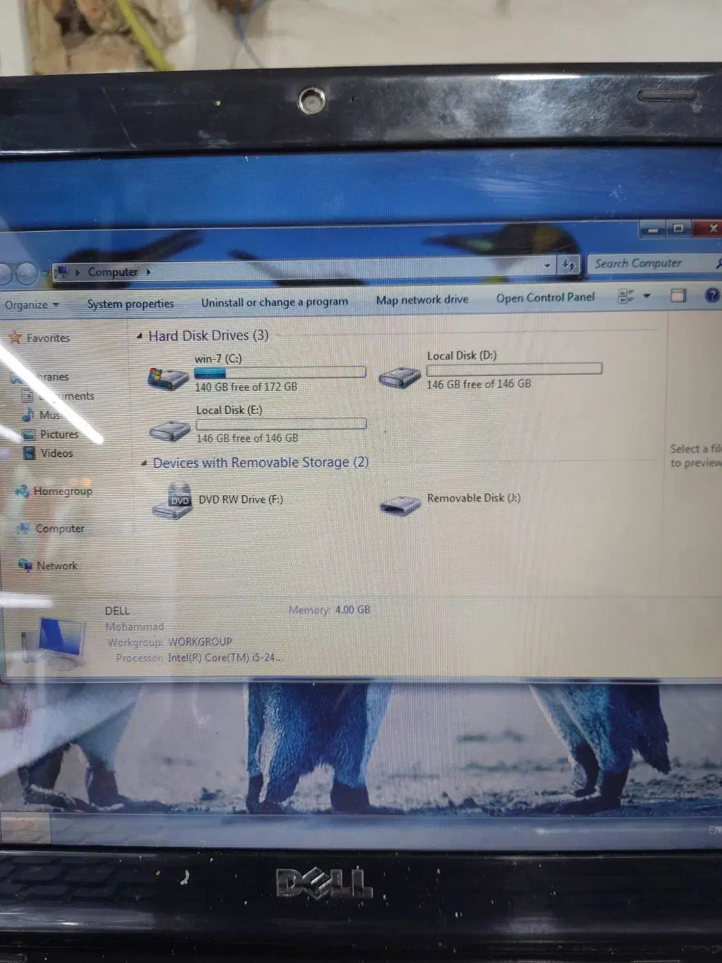This screenshot has height=963, width=722.
Task: Click the E: drive space usage bar
Action: (x=281, y=424)
